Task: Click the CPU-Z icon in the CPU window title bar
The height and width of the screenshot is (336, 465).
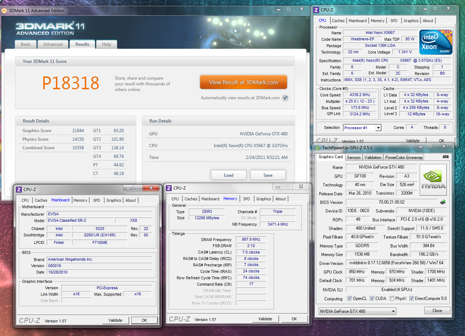Action: coord(317,10)
